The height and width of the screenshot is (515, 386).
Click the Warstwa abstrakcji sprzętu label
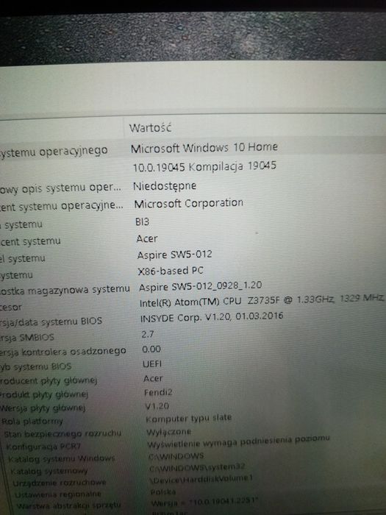click(x=68, y=505)
